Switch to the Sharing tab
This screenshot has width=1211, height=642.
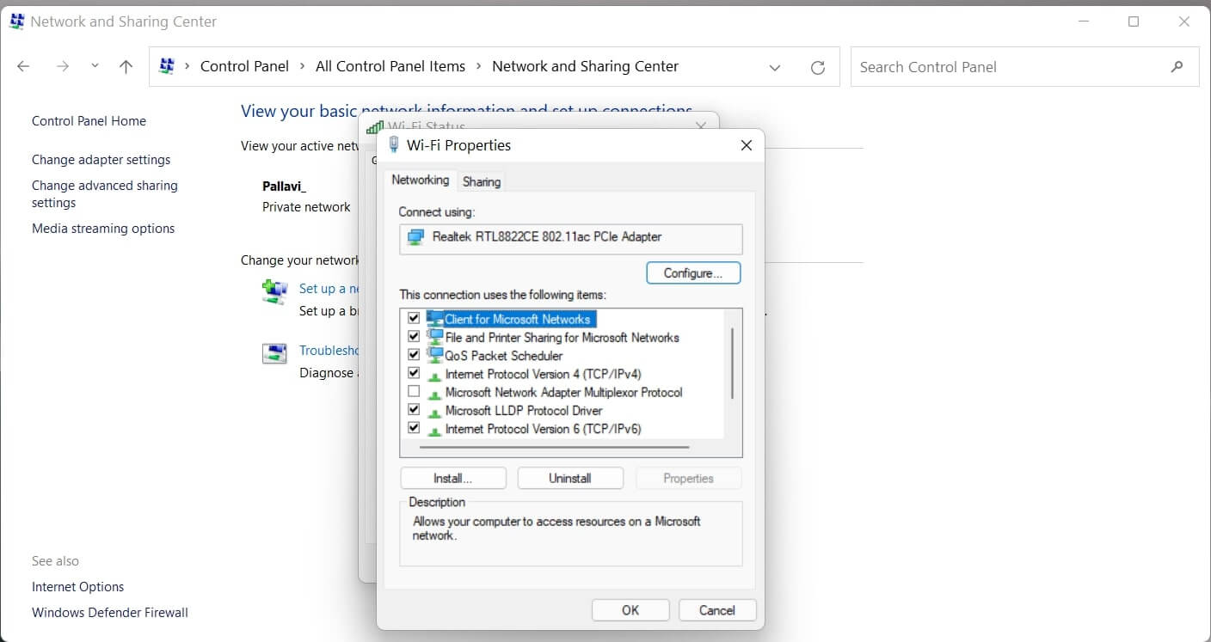(481, 180)
